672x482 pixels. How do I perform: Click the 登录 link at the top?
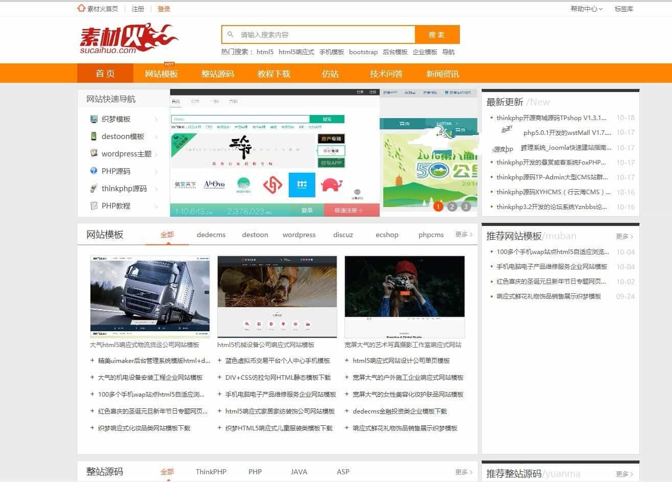(164, 8)
